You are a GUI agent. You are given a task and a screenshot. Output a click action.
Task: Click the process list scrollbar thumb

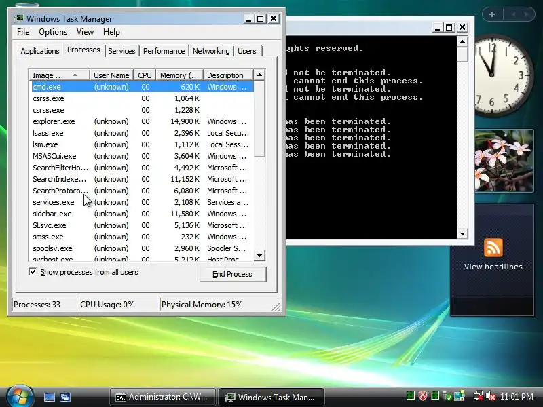(x=259, y=119)
